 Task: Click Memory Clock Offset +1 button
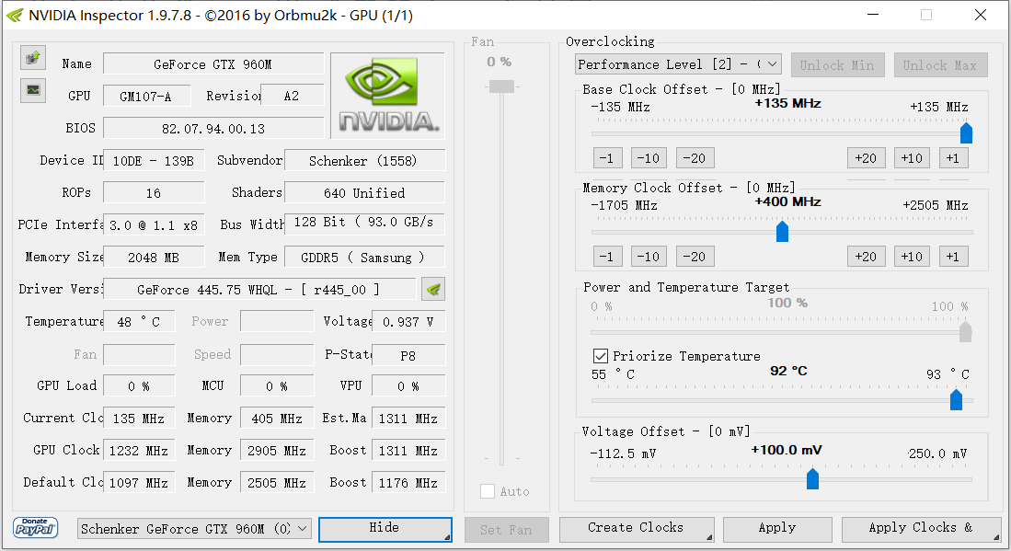[x=954, y=257]
